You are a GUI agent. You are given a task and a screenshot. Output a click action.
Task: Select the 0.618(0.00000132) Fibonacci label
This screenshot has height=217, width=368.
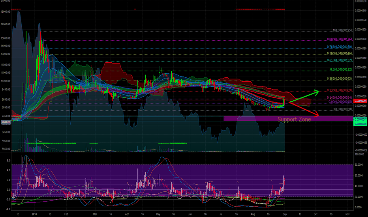coord(339,60)
